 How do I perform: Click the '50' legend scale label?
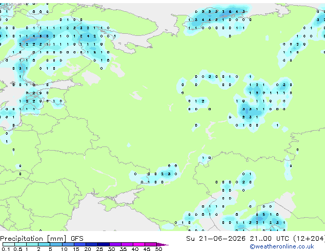(158, 249)
